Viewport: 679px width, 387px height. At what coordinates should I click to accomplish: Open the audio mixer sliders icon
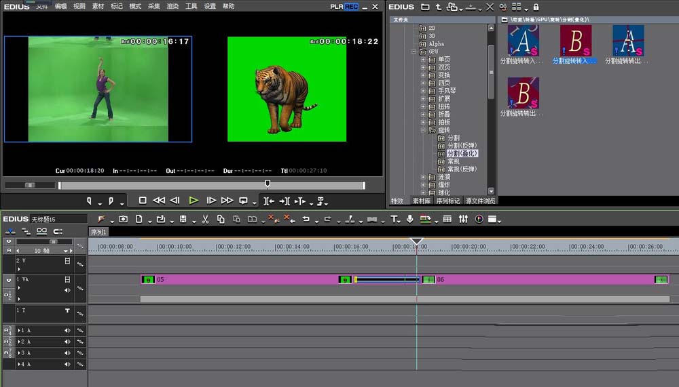click(463, 219)
